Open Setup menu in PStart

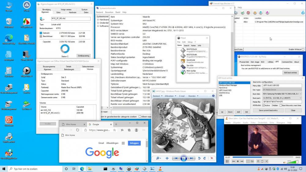point(190,42)
